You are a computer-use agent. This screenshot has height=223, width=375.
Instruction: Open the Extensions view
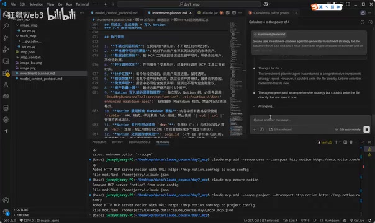6,73
